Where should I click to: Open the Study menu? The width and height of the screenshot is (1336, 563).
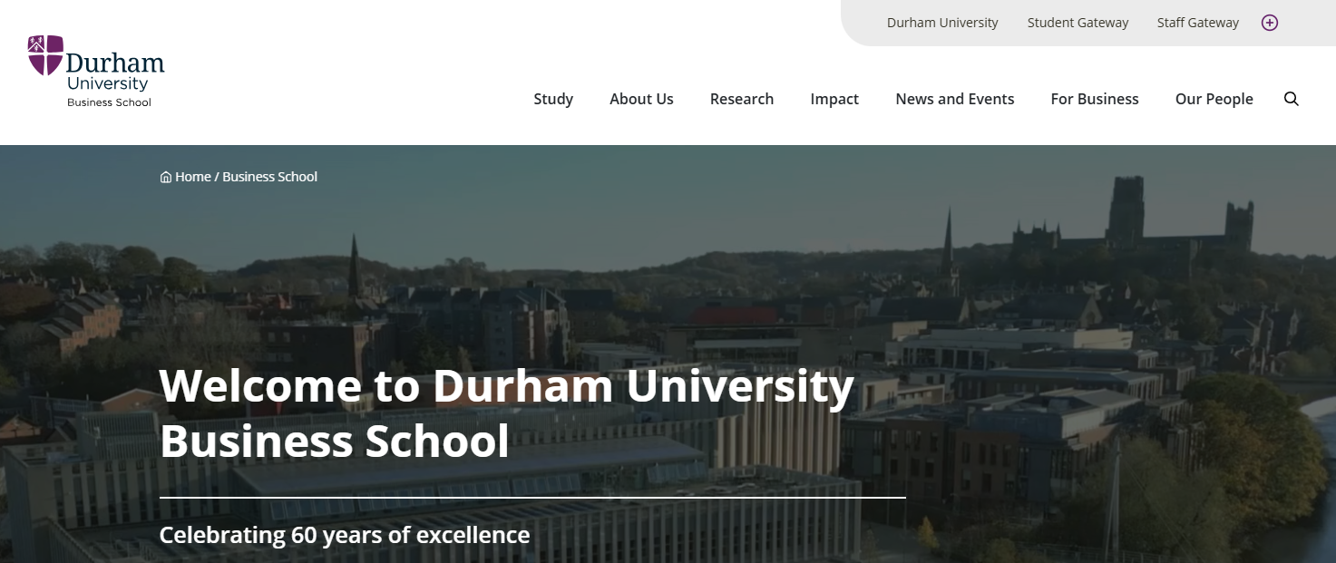tap(553, 99)
